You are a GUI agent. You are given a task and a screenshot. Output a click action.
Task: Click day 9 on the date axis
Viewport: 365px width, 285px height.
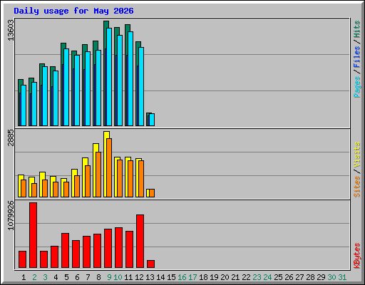coord(109,277)
